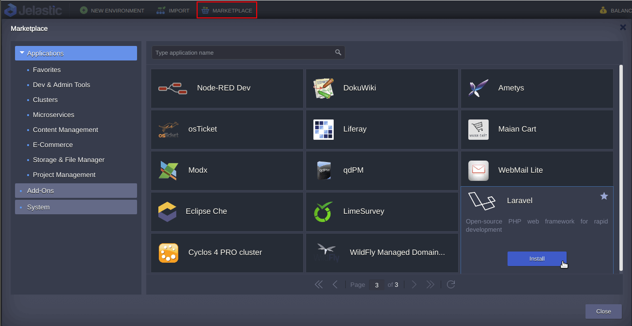
Task: Select the LimeSurvey application name
Action: click(364, 211)
